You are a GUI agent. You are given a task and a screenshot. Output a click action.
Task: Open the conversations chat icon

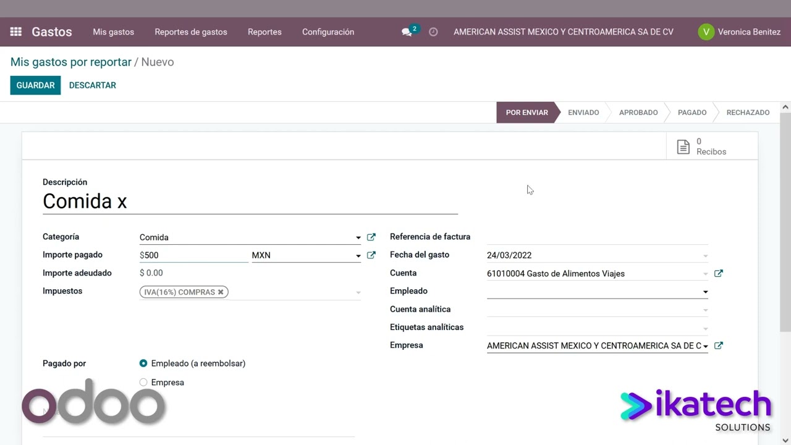407,32
